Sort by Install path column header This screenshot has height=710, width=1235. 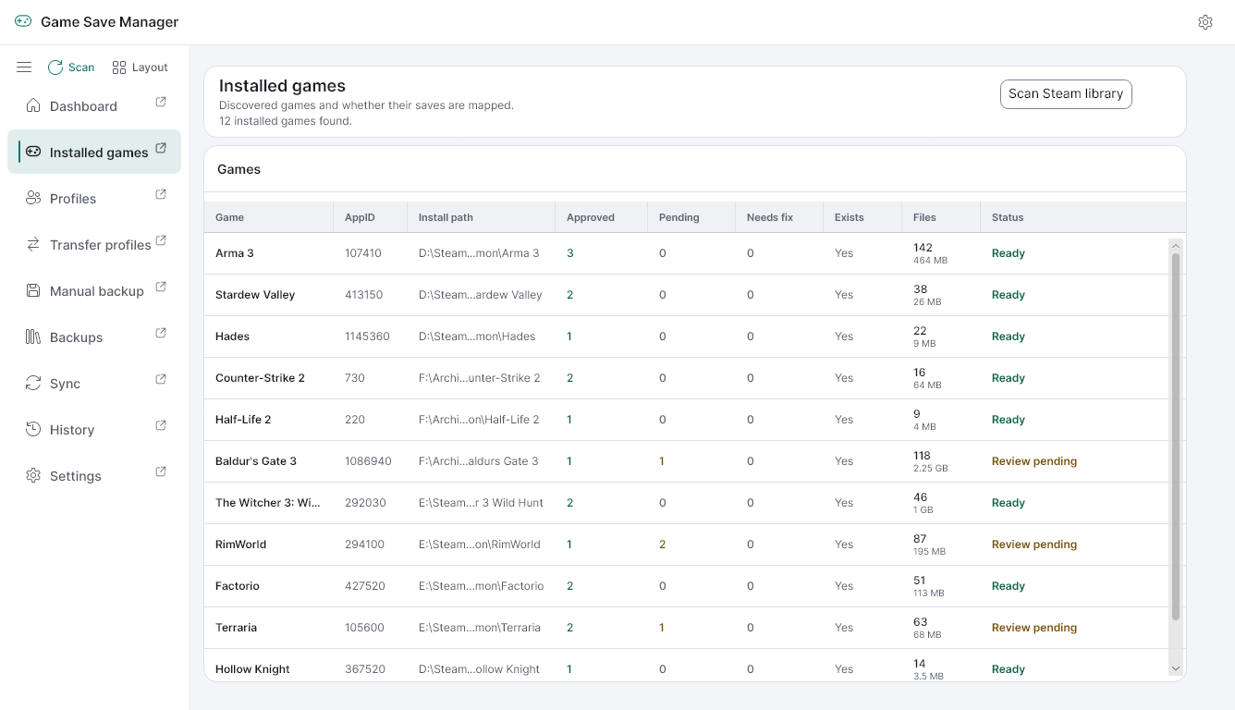click(481, 217)
